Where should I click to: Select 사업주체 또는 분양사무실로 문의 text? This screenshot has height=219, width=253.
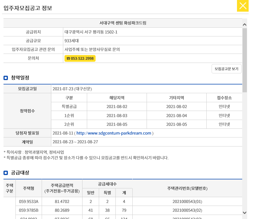[x=92, y=49]
